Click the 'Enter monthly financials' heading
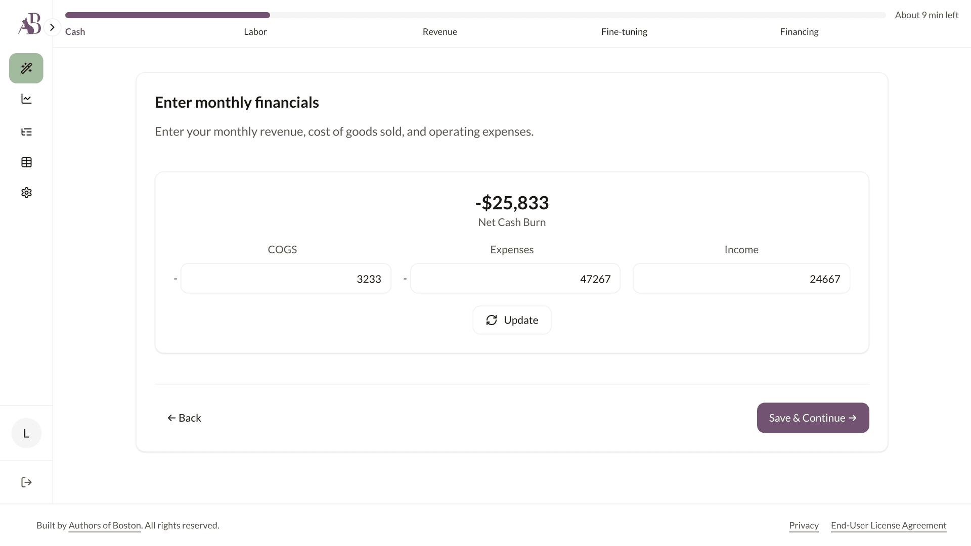 (237, 102)
